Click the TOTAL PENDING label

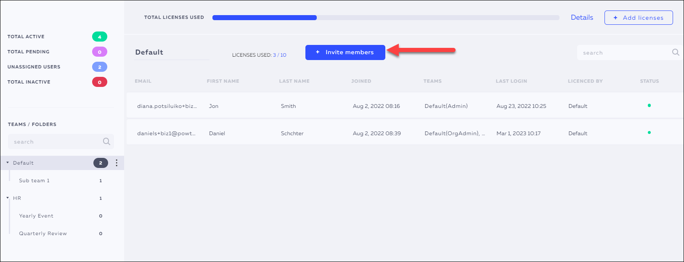(29, 52)
